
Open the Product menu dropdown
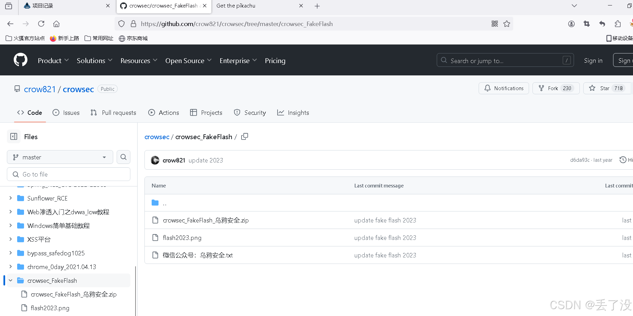click(x=53, y=61)
